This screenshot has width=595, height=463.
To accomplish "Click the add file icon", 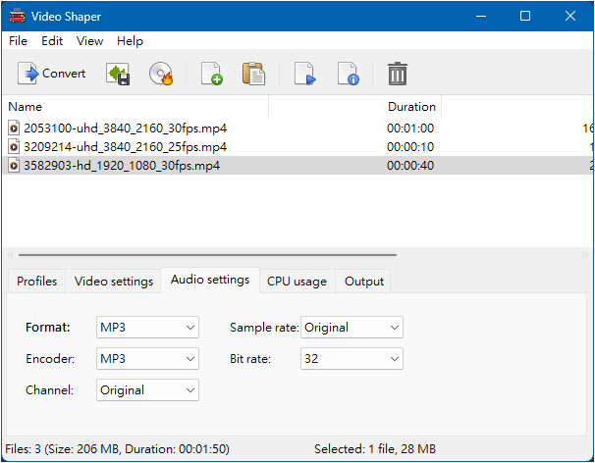I will (212, 74).
